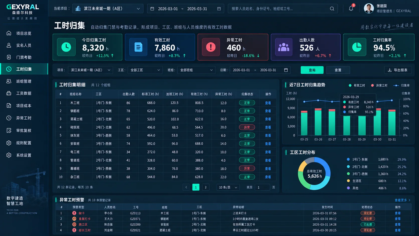Toggle 异常工时 legend in trend chart
The height and width of the screenshot is (236, 419).
click(x=379, y=86)
